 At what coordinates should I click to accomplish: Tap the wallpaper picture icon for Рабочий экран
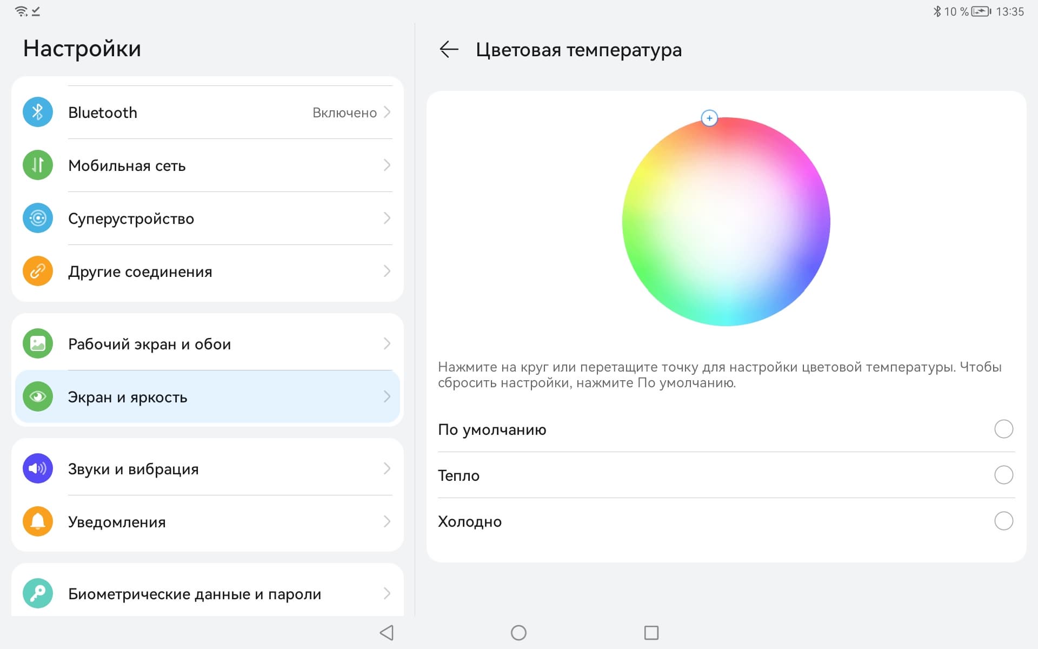point(37,344)
